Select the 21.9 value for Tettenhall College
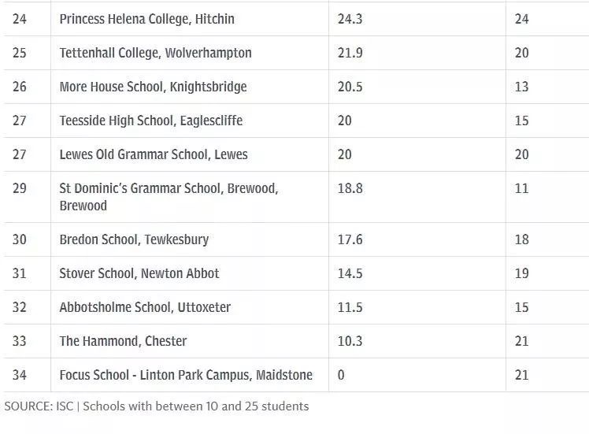The height and width of the screenshot is (434, 589). 350,53
